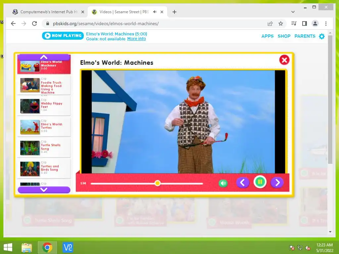
Task: Play Webby Flippy Feet clip
Action: (x=44, y=106)
